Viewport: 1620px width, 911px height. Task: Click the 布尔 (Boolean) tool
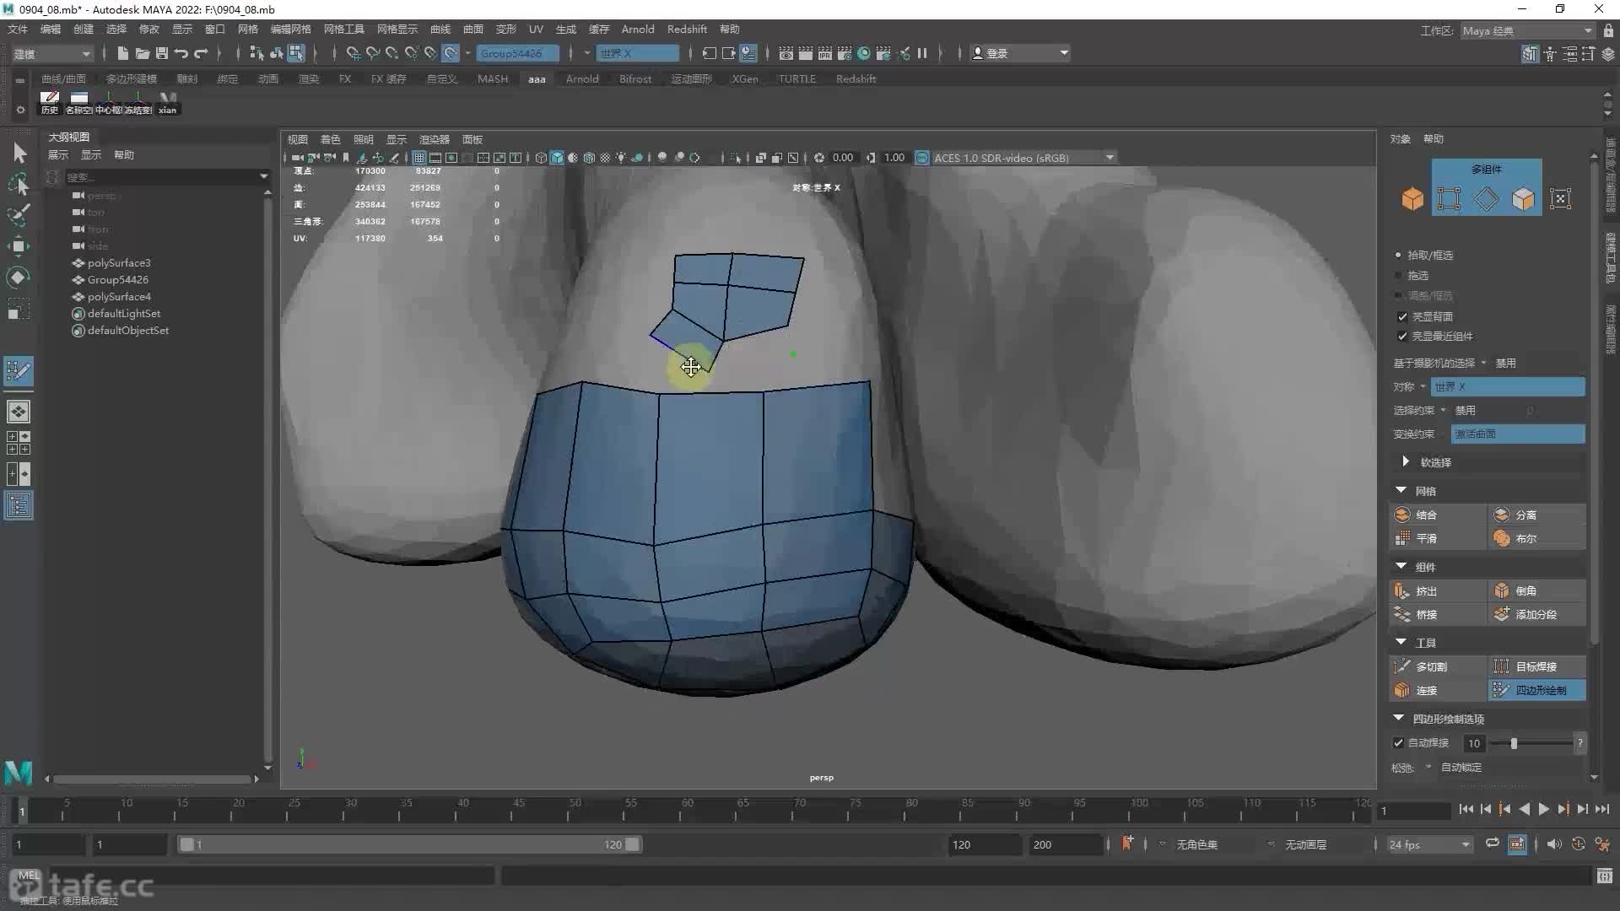click(x=1537, y=538)
